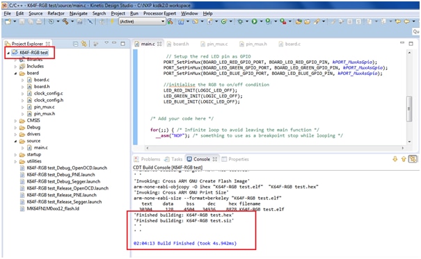Screen dimensions: 421x259
Task: Collapse the K64F-RGB test project node
Action: (x=8, y=53)
